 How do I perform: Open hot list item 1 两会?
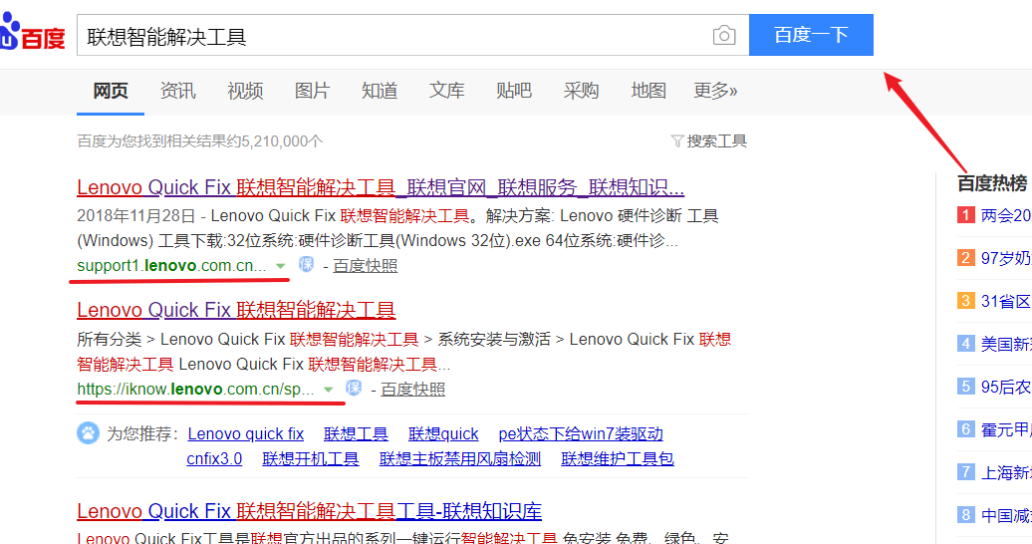coord(994,215)
